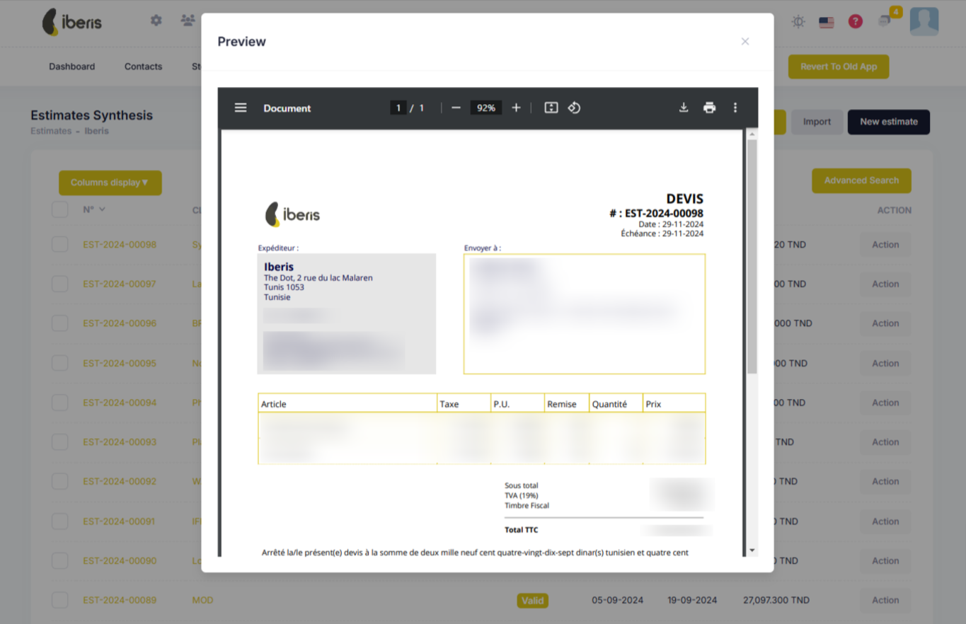966x624 pixels.
Task: Check the box for EST-2024-00089
Action: point(60,600)
